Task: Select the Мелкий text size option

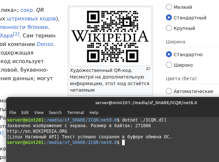Action: coord(169,7)
